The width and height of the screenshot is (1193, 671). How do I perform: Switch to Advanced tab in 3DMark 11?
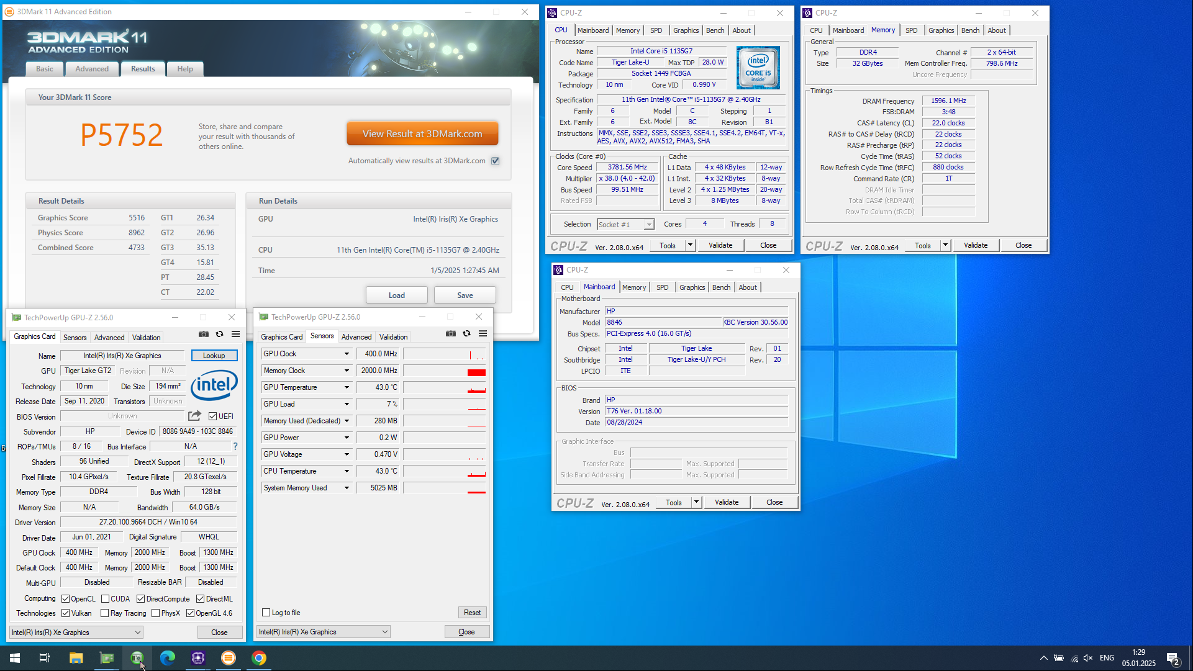[x=92, y=69]
